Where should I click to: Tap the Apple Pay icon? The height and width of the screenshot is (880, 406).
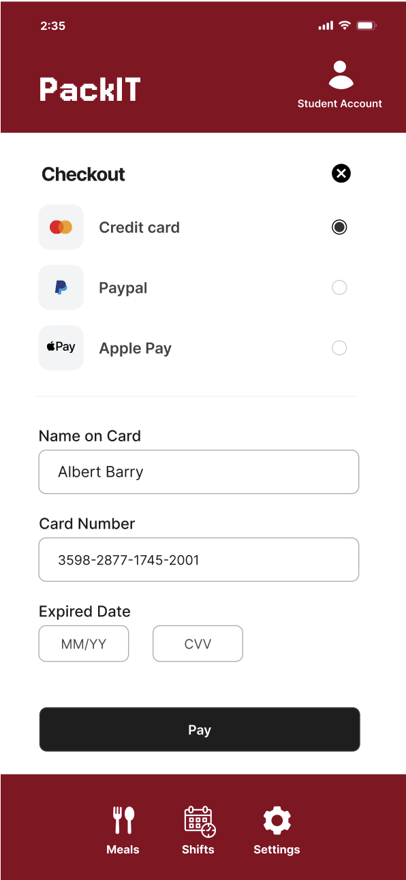point(61,347)
